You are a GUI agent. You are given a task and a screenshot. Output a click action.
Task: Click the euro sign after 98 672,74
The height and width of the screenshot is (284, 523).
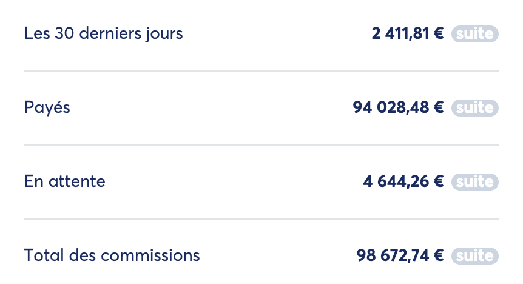(439, 256)
